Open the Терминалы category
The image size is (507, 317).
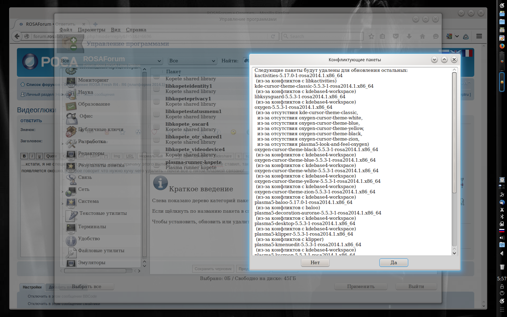click(x=92, y=226)
